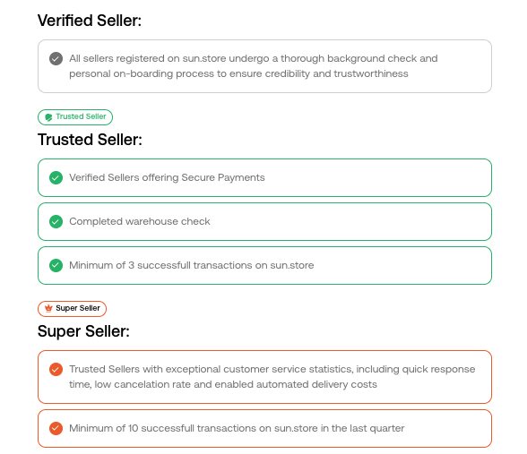Select the exceptional customer service statistics card

265,377
